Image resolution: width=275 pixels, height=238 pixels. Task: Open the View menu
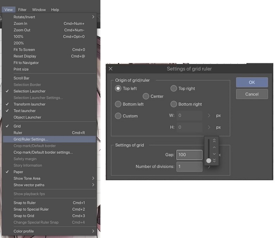click(8, 9)
